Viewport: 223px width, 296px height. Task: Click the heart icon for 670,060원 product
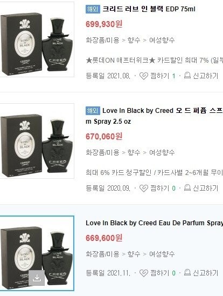click(x=144, y=188)
